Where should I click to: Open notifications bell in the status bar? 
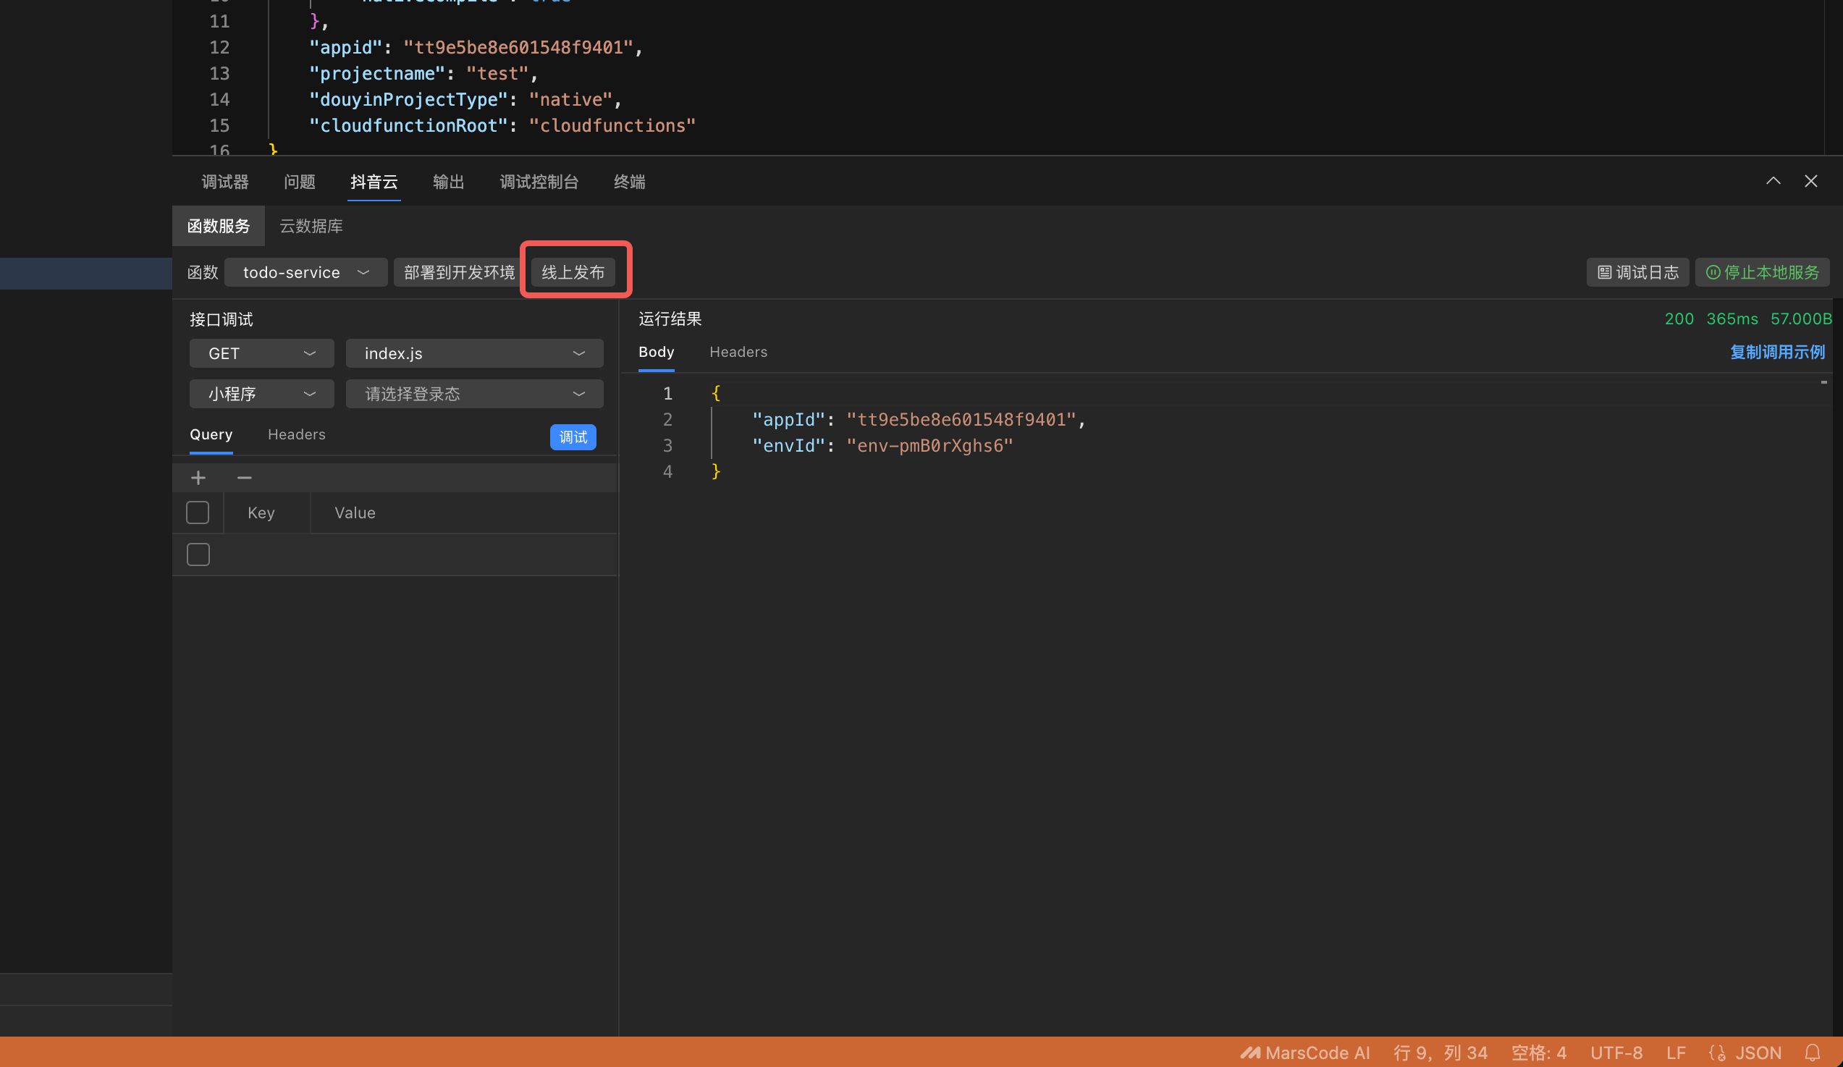1812,1053
